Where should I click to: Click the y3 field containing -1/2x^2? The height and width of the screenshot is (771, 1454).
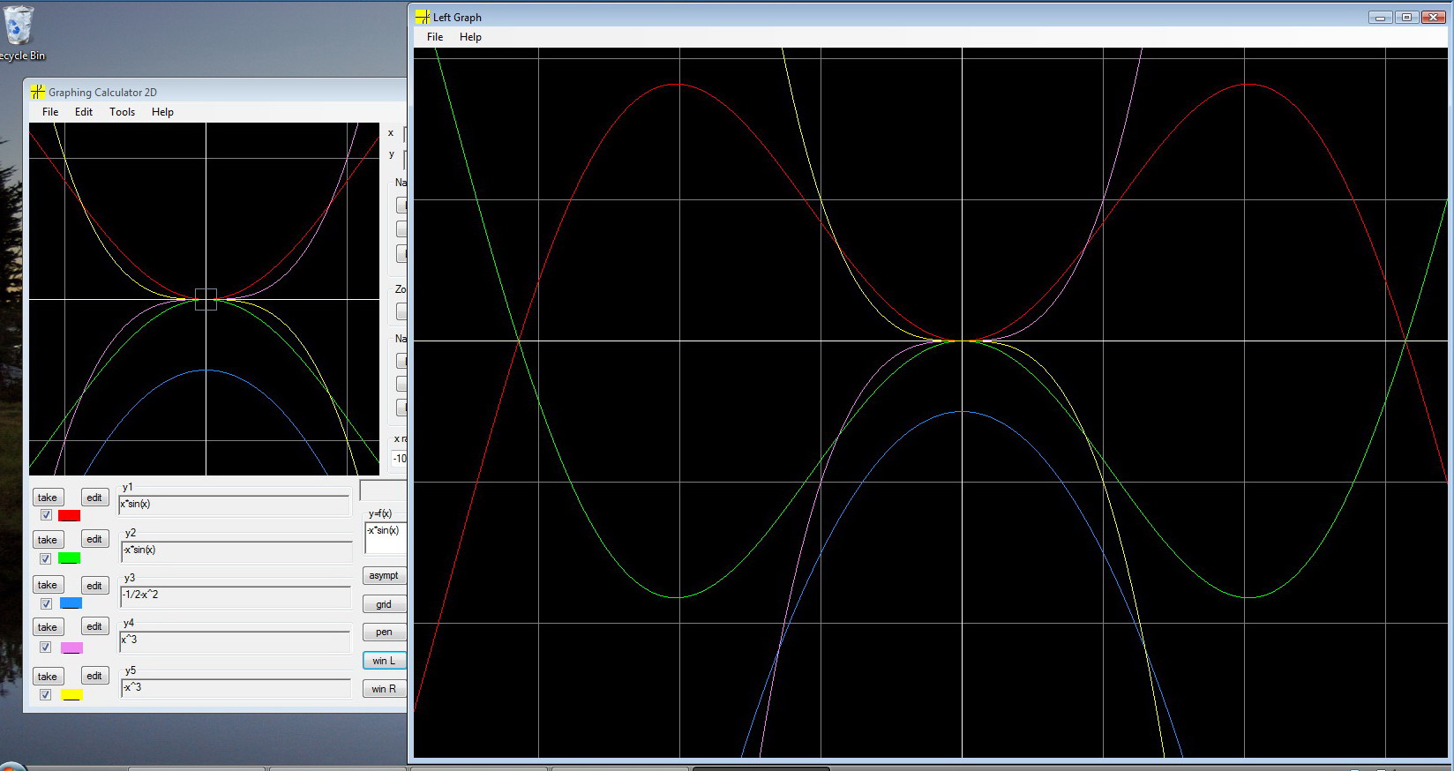tap(236, 596)
